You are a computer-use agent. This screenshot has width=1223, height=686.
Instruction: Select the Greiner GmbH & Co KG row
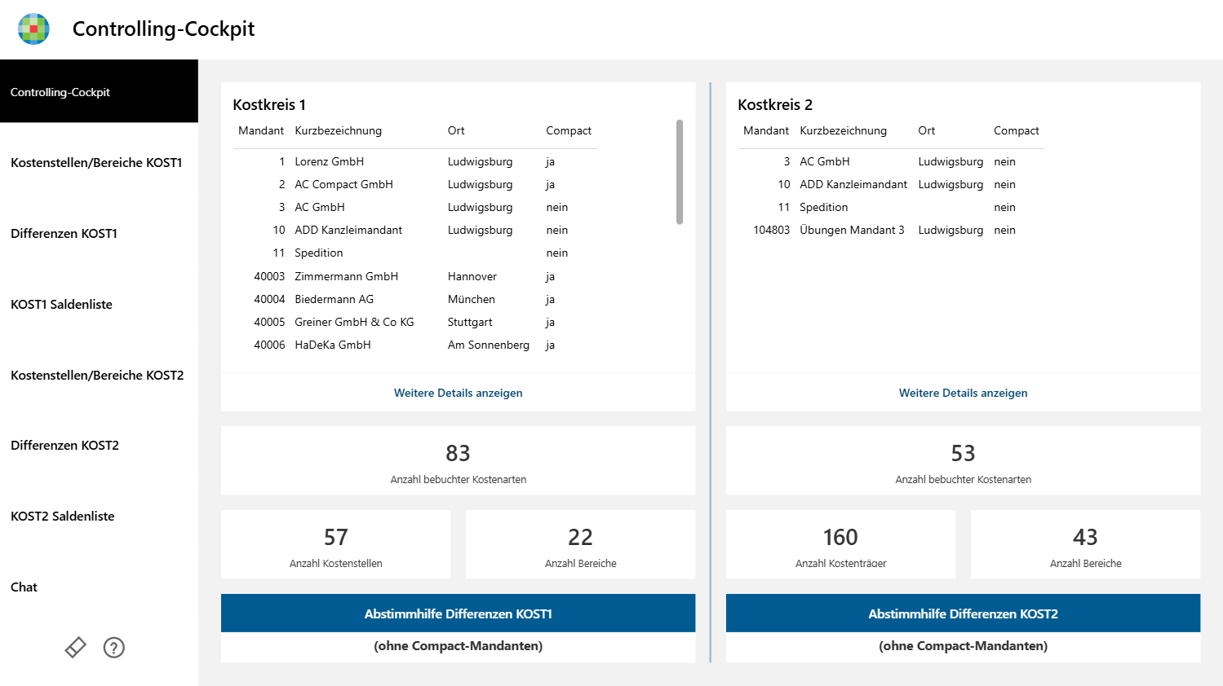click(415, 322)
